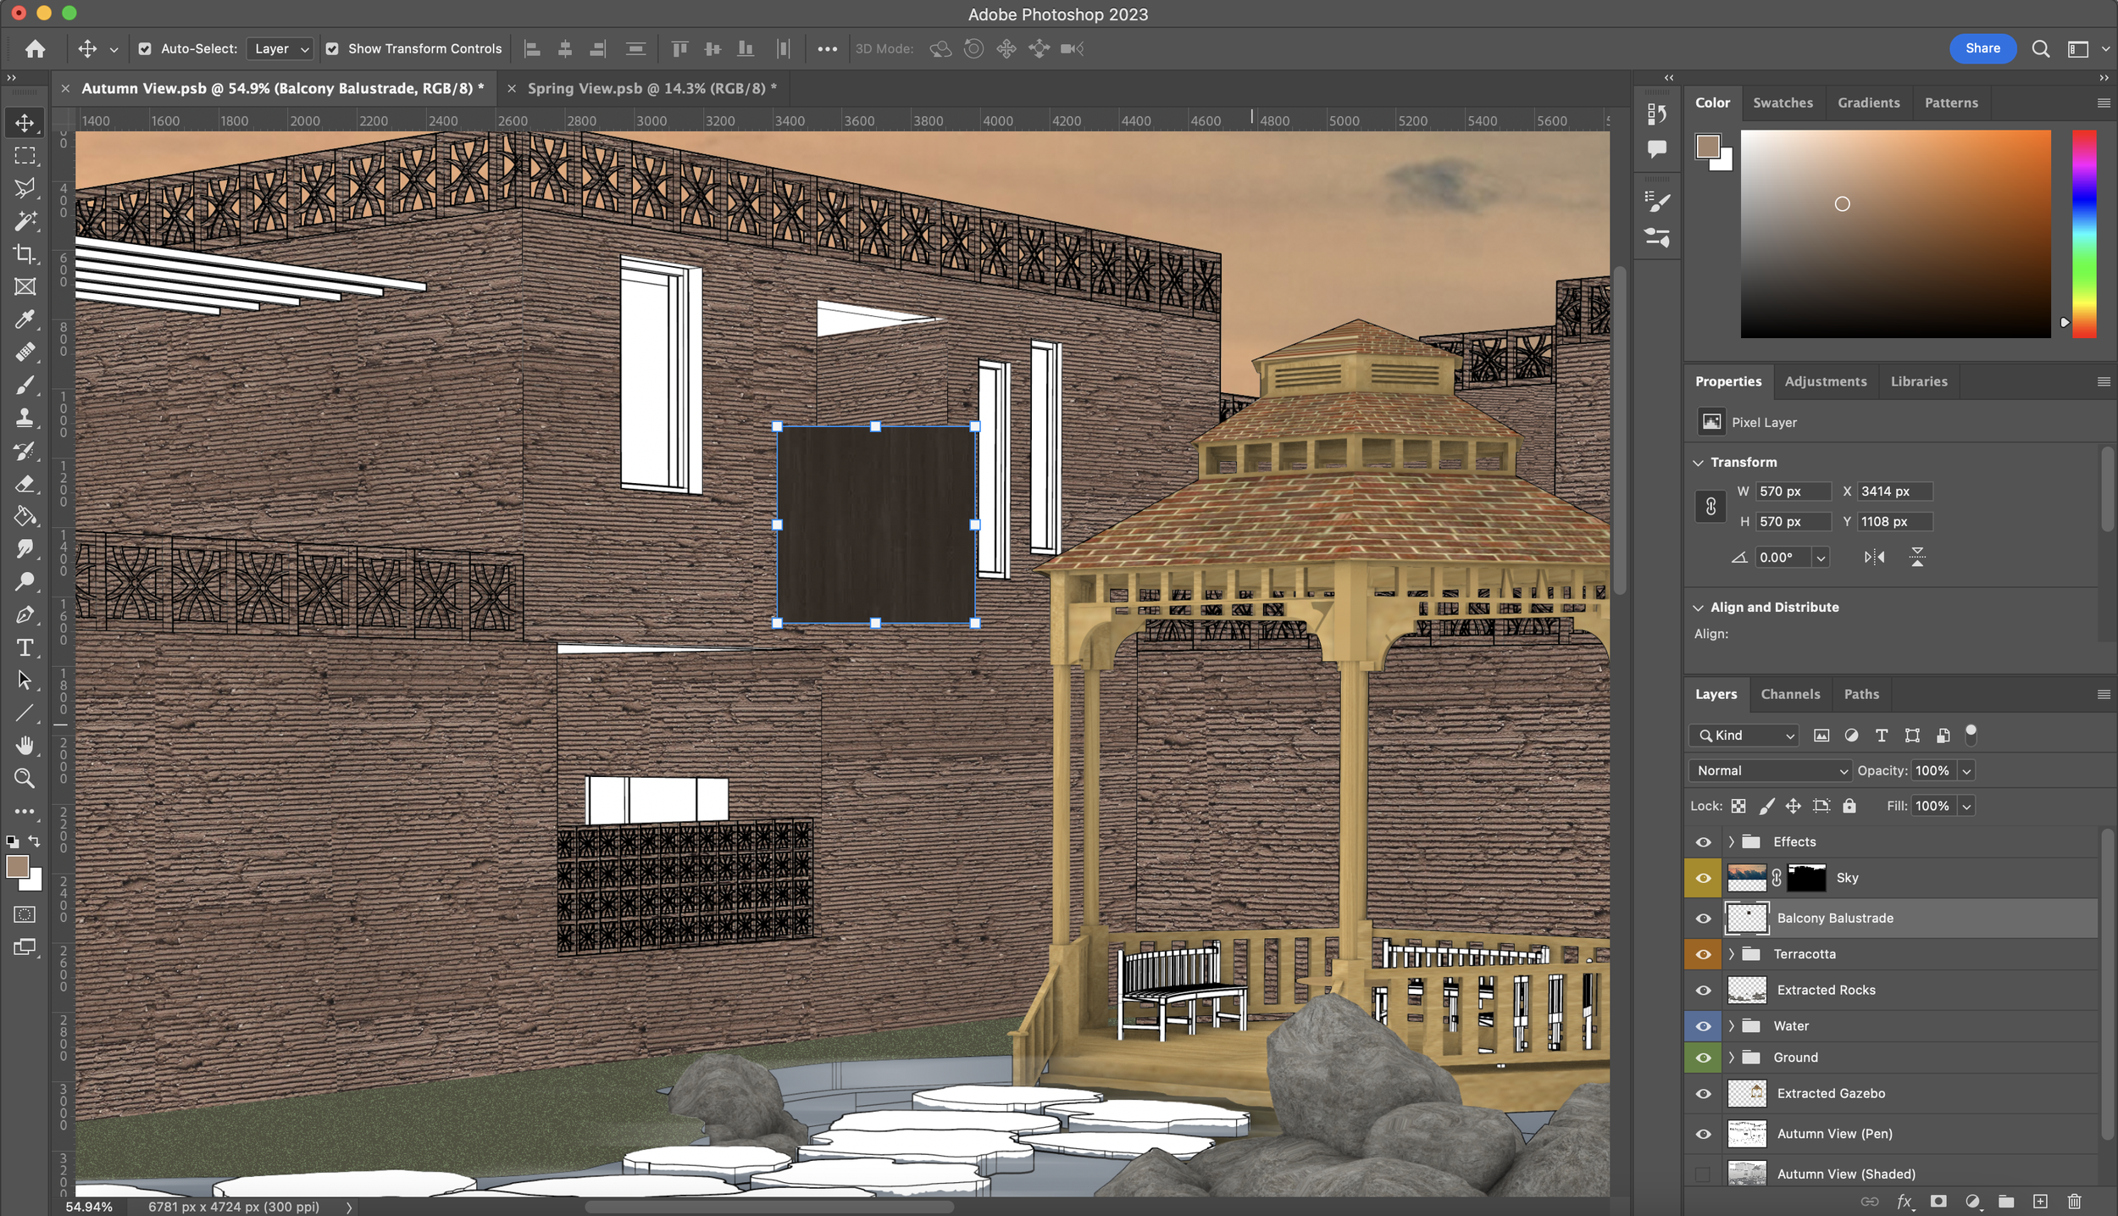The height and width of the screenshot is (1216, 2118).
Task: Expand the Effects group
Action: [x=1732, y=841]
